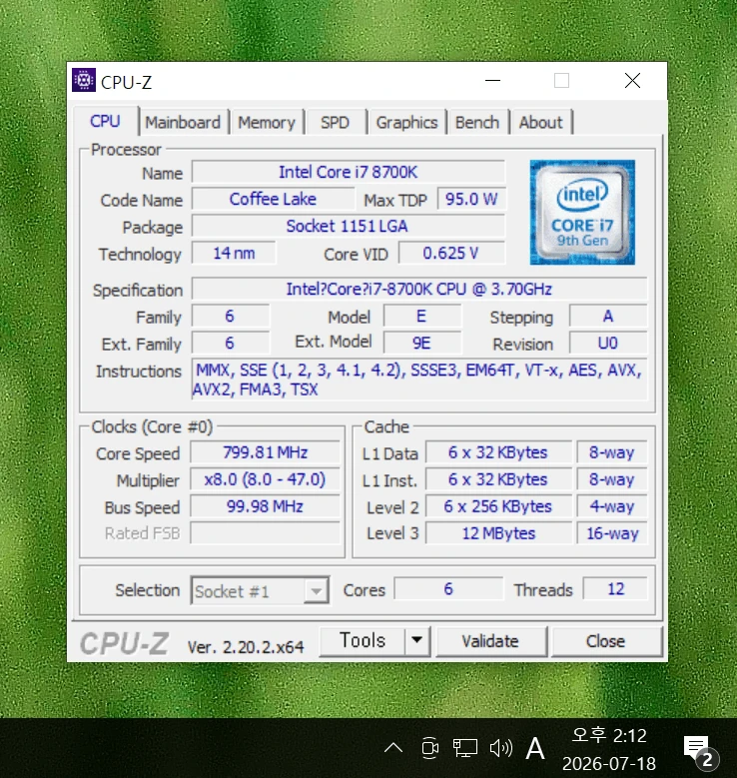The width and height of the screenshot is (737, 778).
Task: Open the Meet Now tray icon
Action: [x=429, y=748]
